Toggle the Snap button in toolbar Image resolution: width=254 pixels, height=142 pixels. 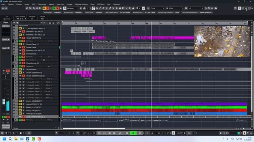144,8
